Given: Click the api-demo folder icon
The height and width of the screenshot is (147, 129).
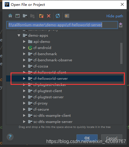Looking at the screenshot, I should [x=30, y=42].
